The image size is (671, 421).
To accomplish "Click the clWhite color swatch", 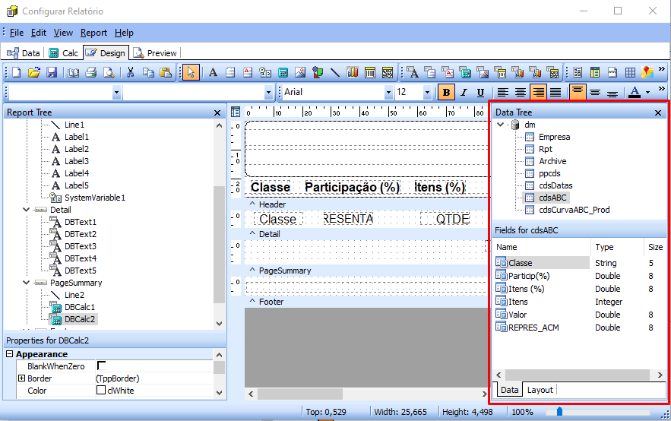I will tap(100, 391).
